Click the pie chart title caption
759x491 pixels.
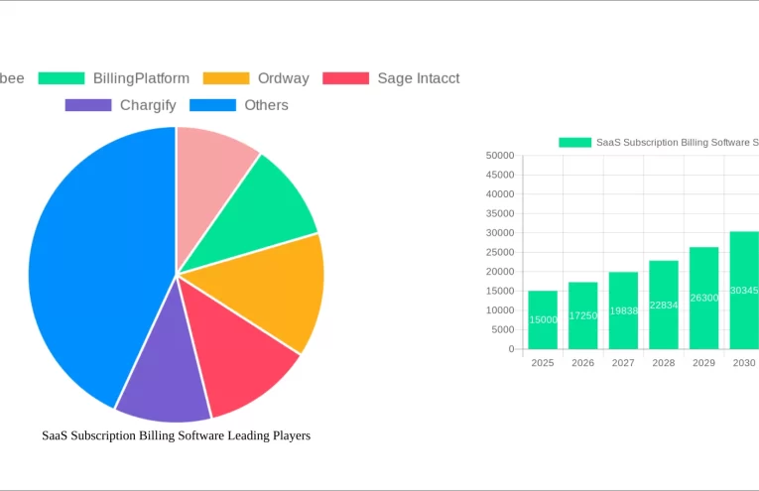click(x=177, y=435)
